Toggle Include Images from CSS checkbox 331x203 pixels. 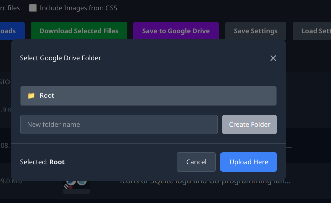tap(33, 8)
